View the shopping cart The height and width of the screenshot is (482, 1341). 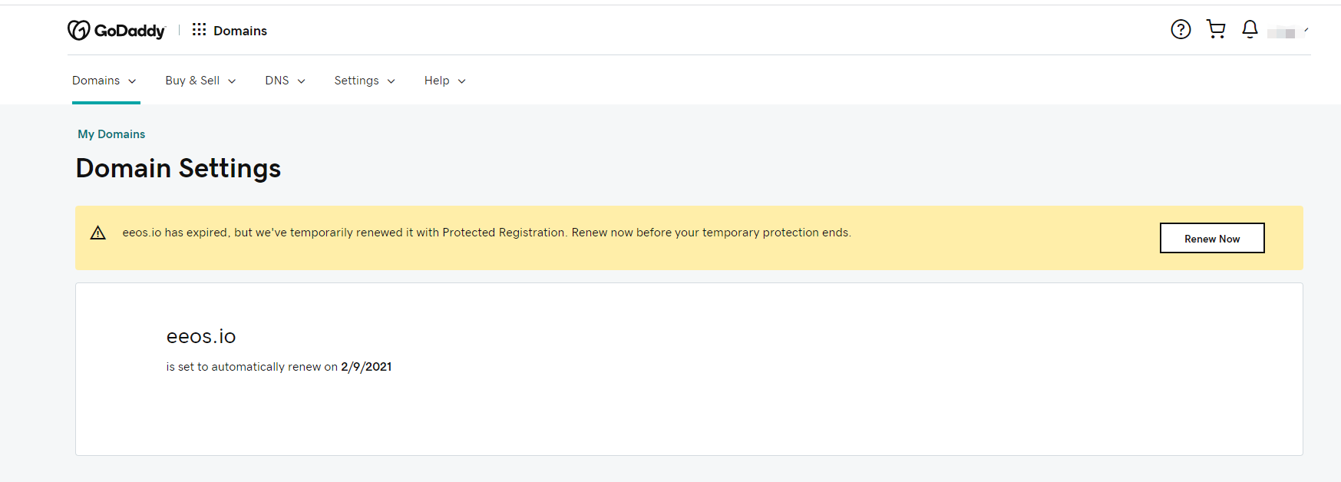click(1216, 29)
